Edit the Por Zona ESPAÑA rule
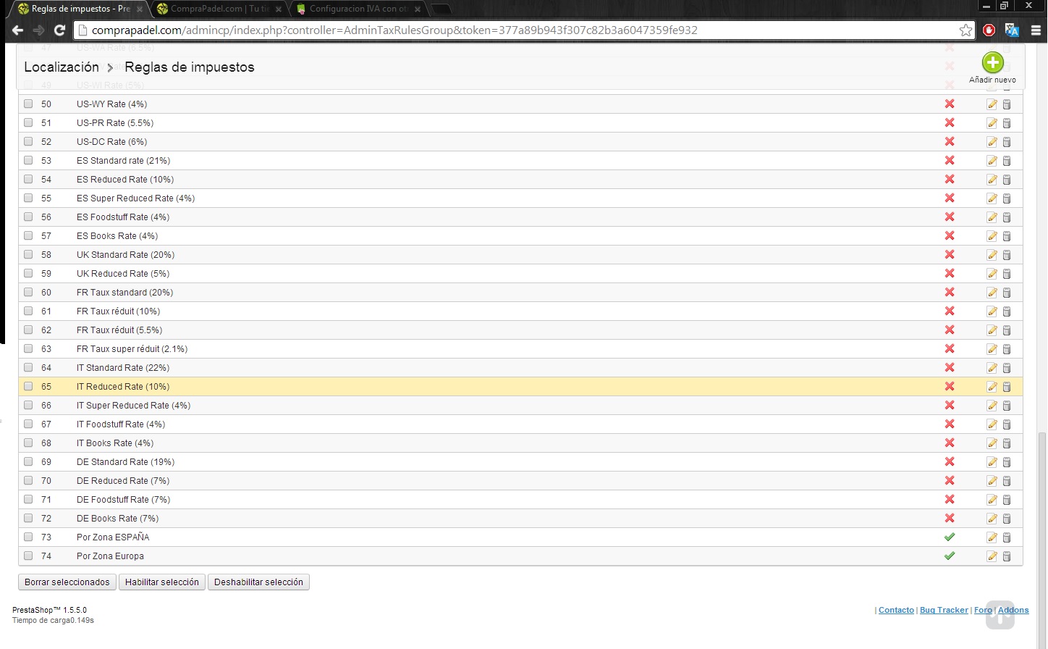1048x649 pixels. tap(992, 537)
